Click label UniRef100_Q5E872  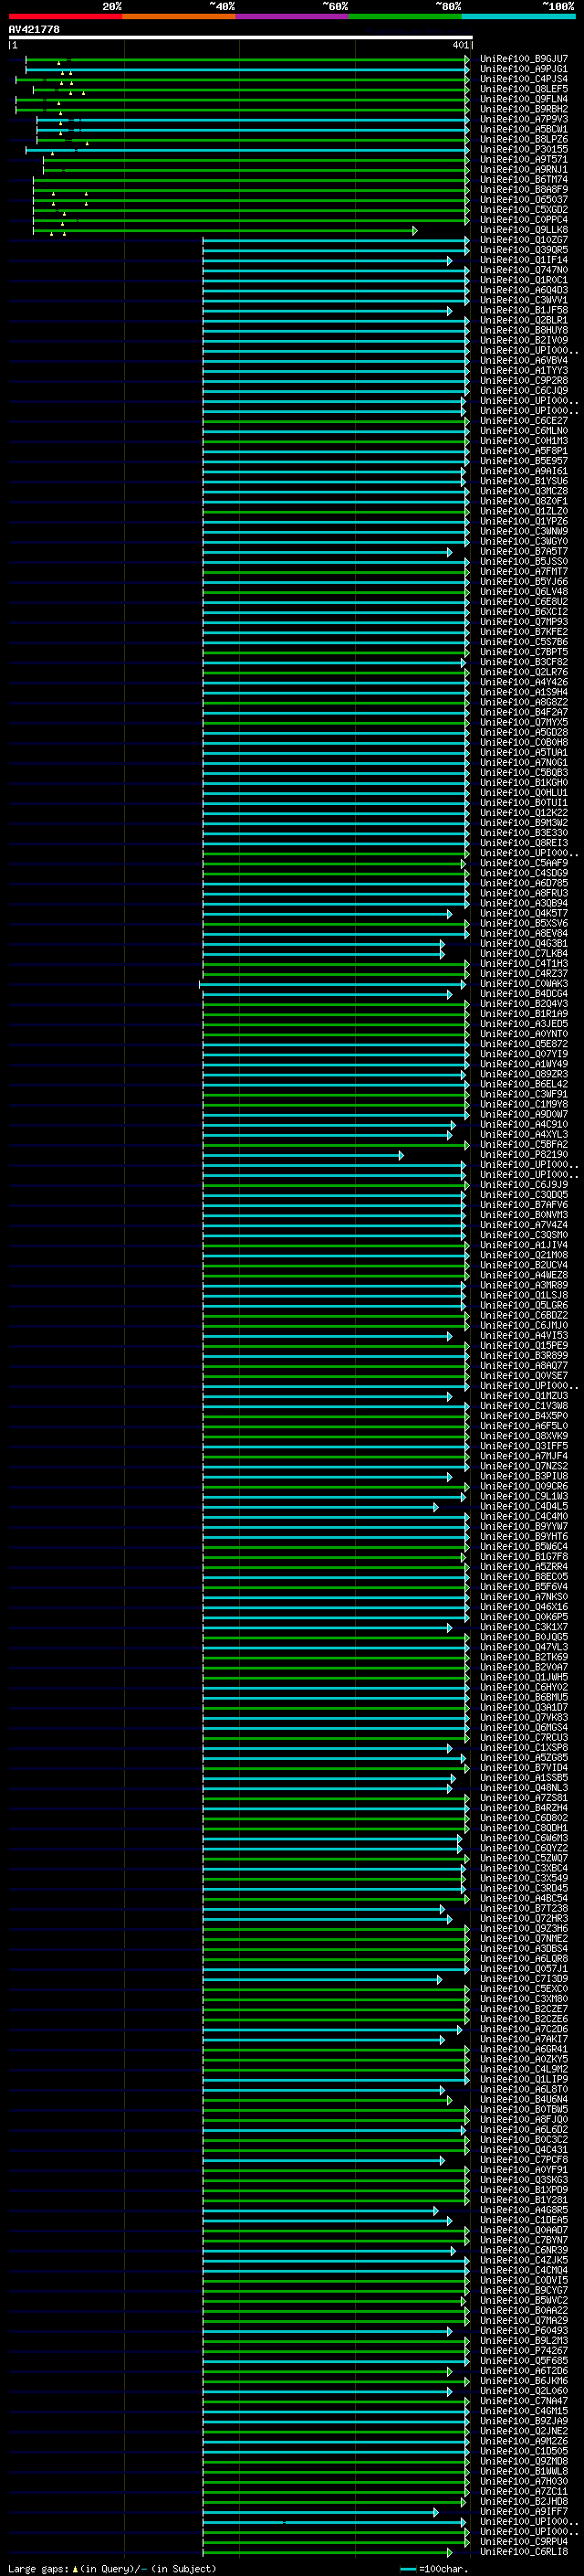pos(524,1044)
